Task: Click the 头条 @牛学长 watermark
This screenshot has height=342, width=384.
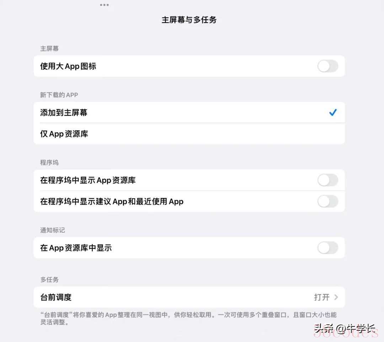Action: tap(345, 329)
